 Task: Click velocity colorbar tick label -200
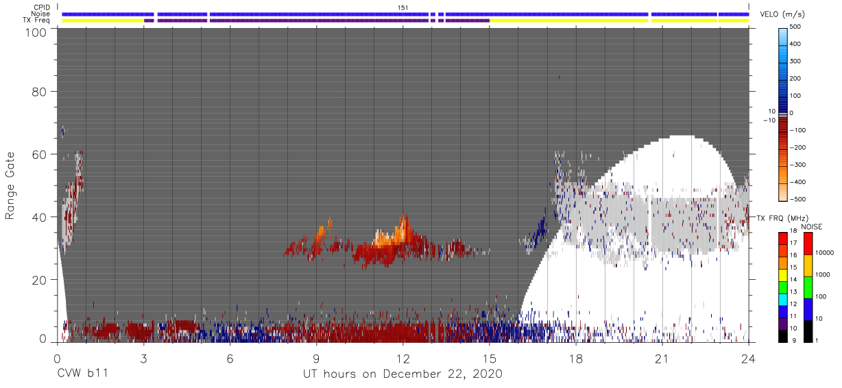[x=797, y=148]
